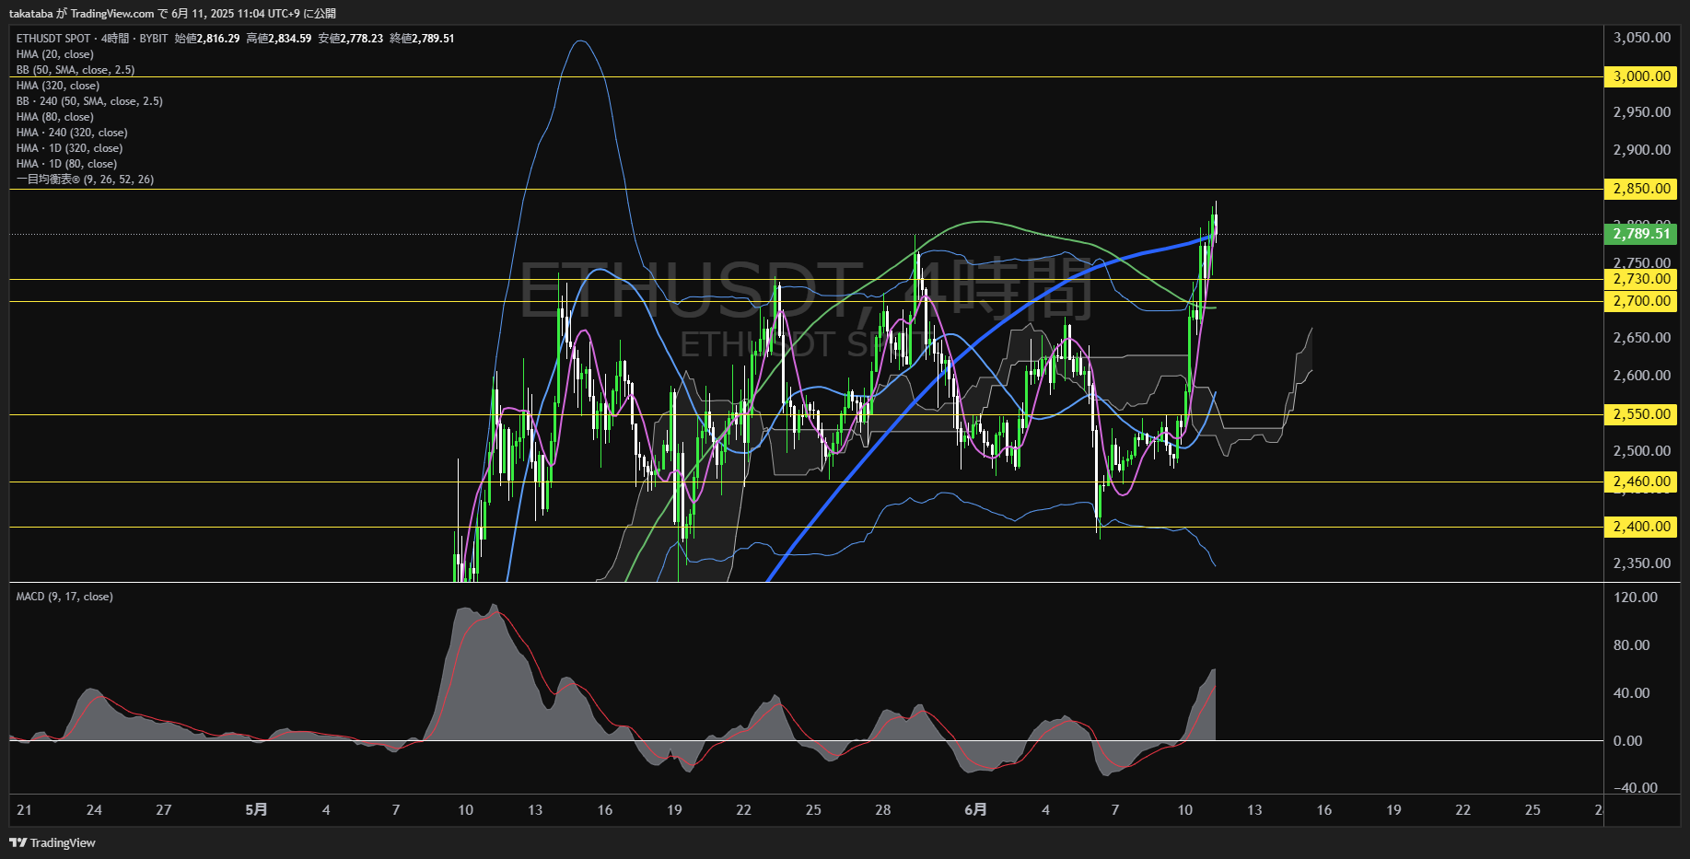Click the yellow 2,730.00 price line tag
The height and width of the screenshot is (859, 1690).
[1641, 279]
